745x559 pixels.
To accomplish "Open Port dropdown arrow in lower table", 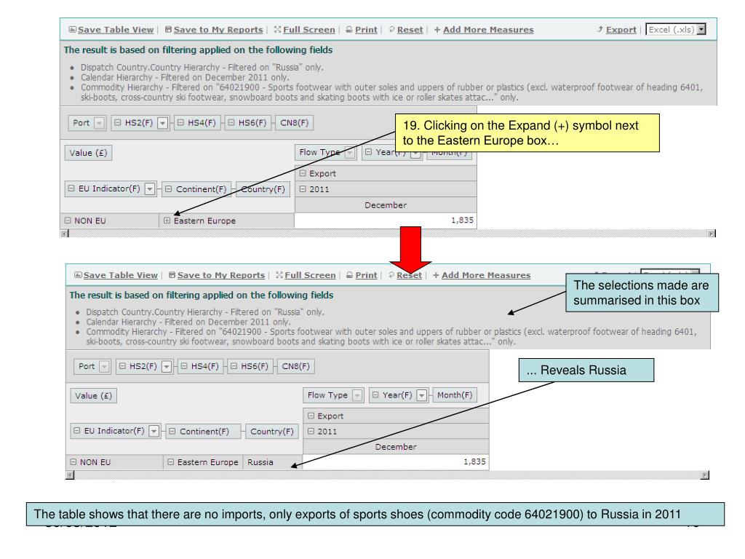I will pos(104,367).
